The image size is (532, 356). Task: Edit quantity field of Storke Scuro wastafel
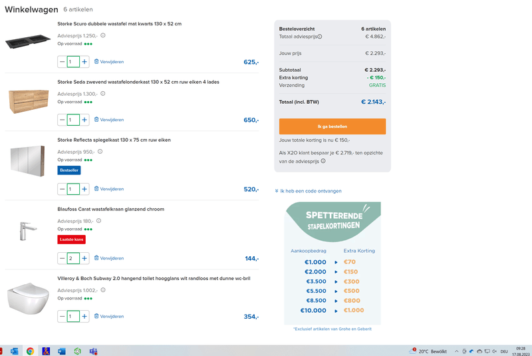click(x=73, y=62)
